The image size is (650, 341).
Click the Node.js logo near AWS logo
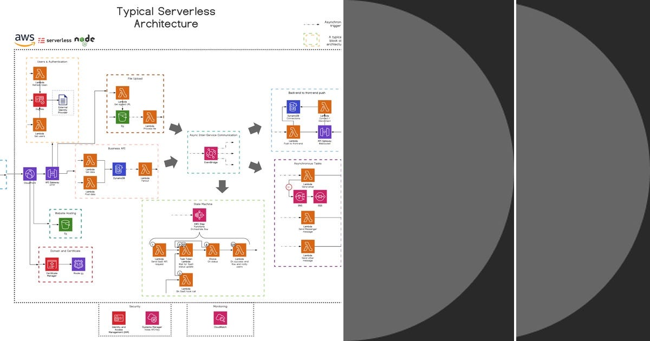(x=84, y=40)
